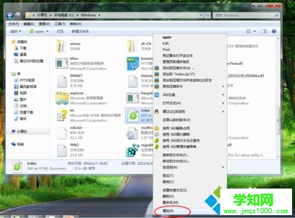Click the Forward navigation arrow
295x218 pixels.
click(x=18, y=15)
